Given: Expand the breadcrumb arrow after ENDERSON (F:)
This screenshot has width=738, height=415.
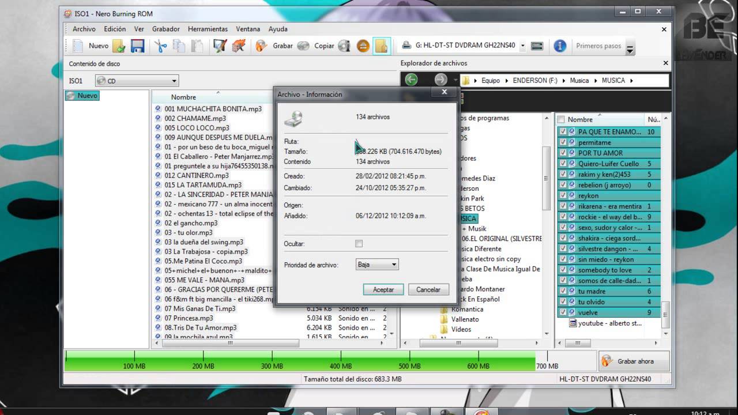Looking at the screenshot, I should tap(564, 81).
